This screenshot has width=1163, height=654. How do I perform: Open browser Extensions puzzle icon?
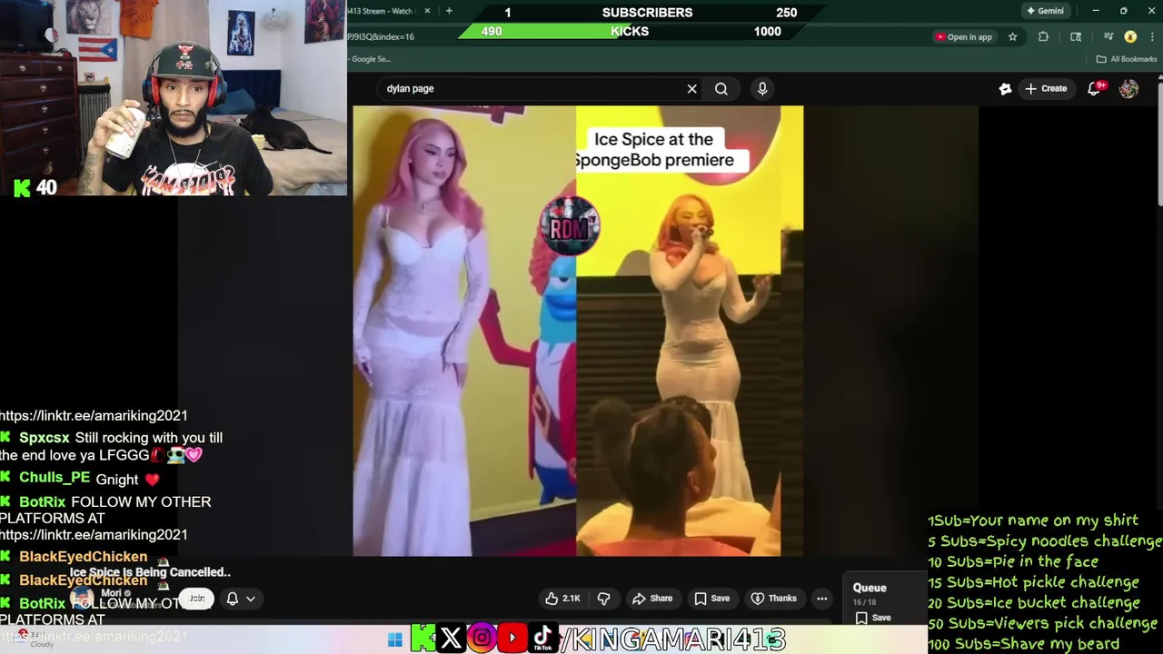(1043, 37)
